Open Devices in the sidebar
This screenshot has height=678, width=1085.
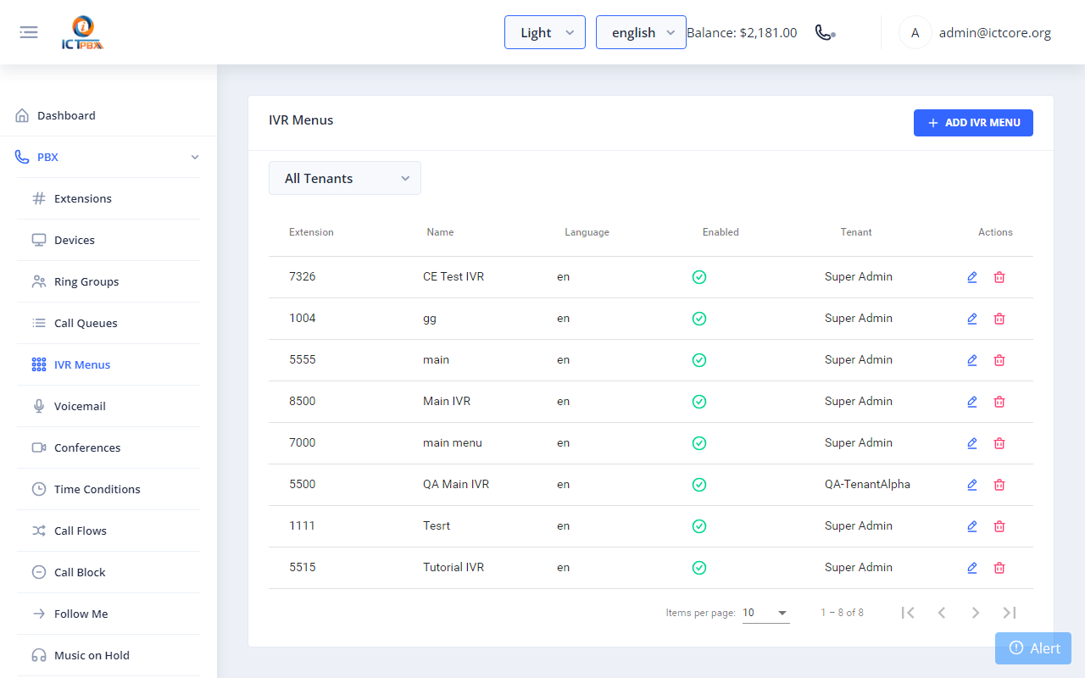pos(108,240)
